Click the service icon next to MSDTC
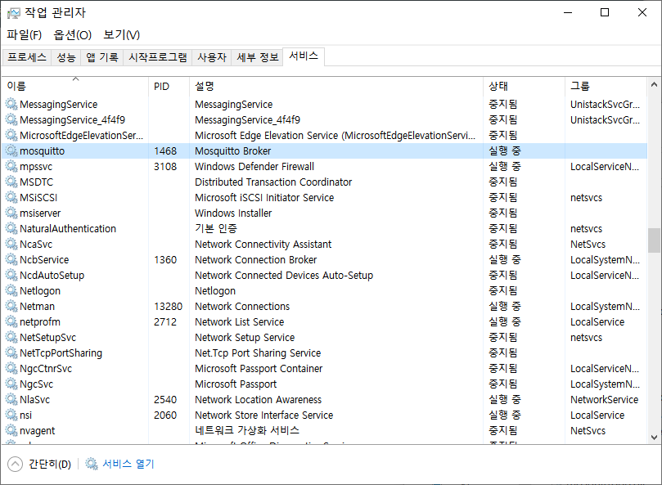Screen dimensions: 662x485 [x=11, y=182]
